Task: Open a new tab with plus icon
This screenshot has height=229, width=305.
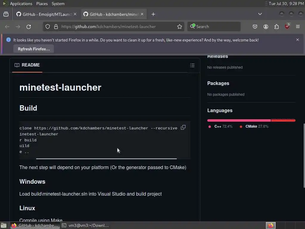Action: tap(153, 14)
